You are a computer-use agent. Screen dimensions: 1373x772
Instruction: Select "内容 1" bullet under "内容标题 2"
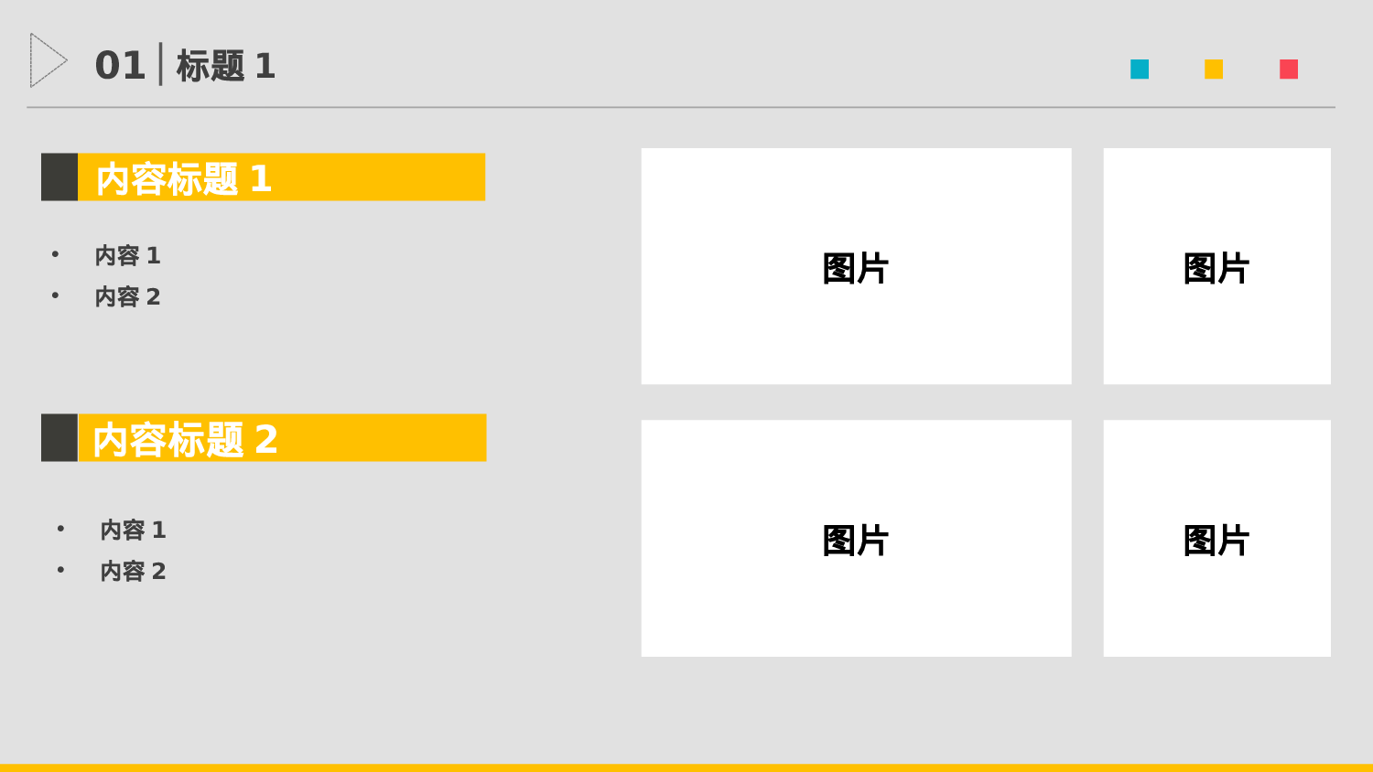tap(134, 531)
